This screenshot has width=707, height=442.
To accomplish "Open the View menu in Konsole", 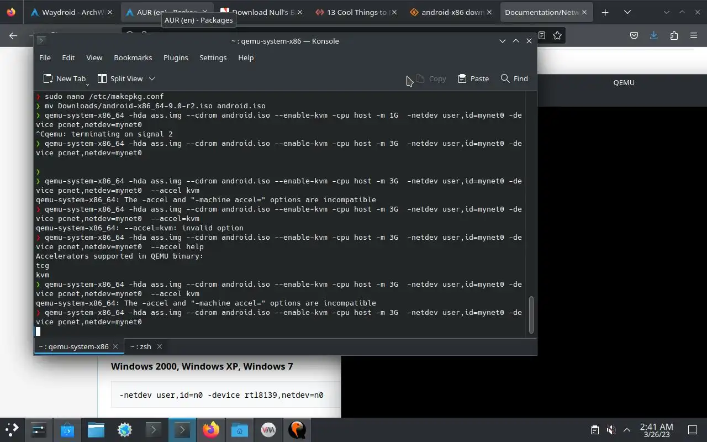I will (x=94, y=57).
